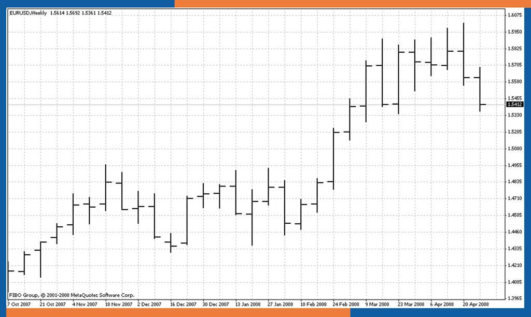The width and height of the screenshot is (531, 317).
Task: Click the EURUSD,Weekly chart title
Action: (28, 13)
